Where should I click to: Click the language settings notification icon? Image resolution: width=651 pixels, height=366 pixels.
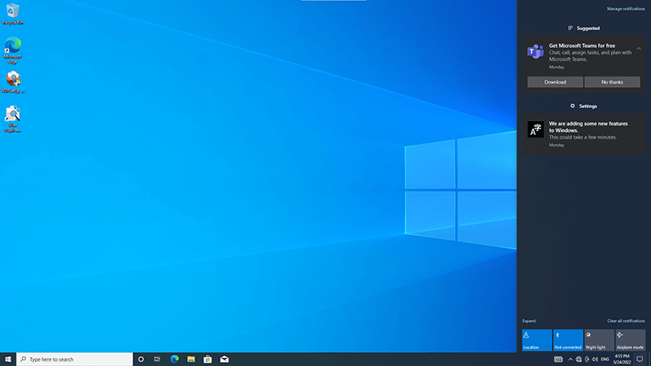click(x=535, y=129)
